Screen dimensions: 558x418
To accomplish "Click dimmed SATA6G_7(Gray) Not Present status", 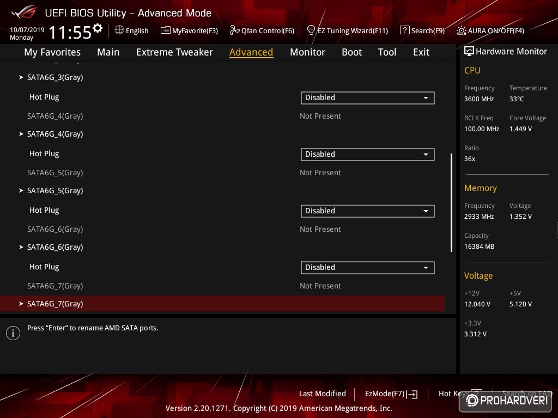I will pyautogui.click(x=320, y=286).
